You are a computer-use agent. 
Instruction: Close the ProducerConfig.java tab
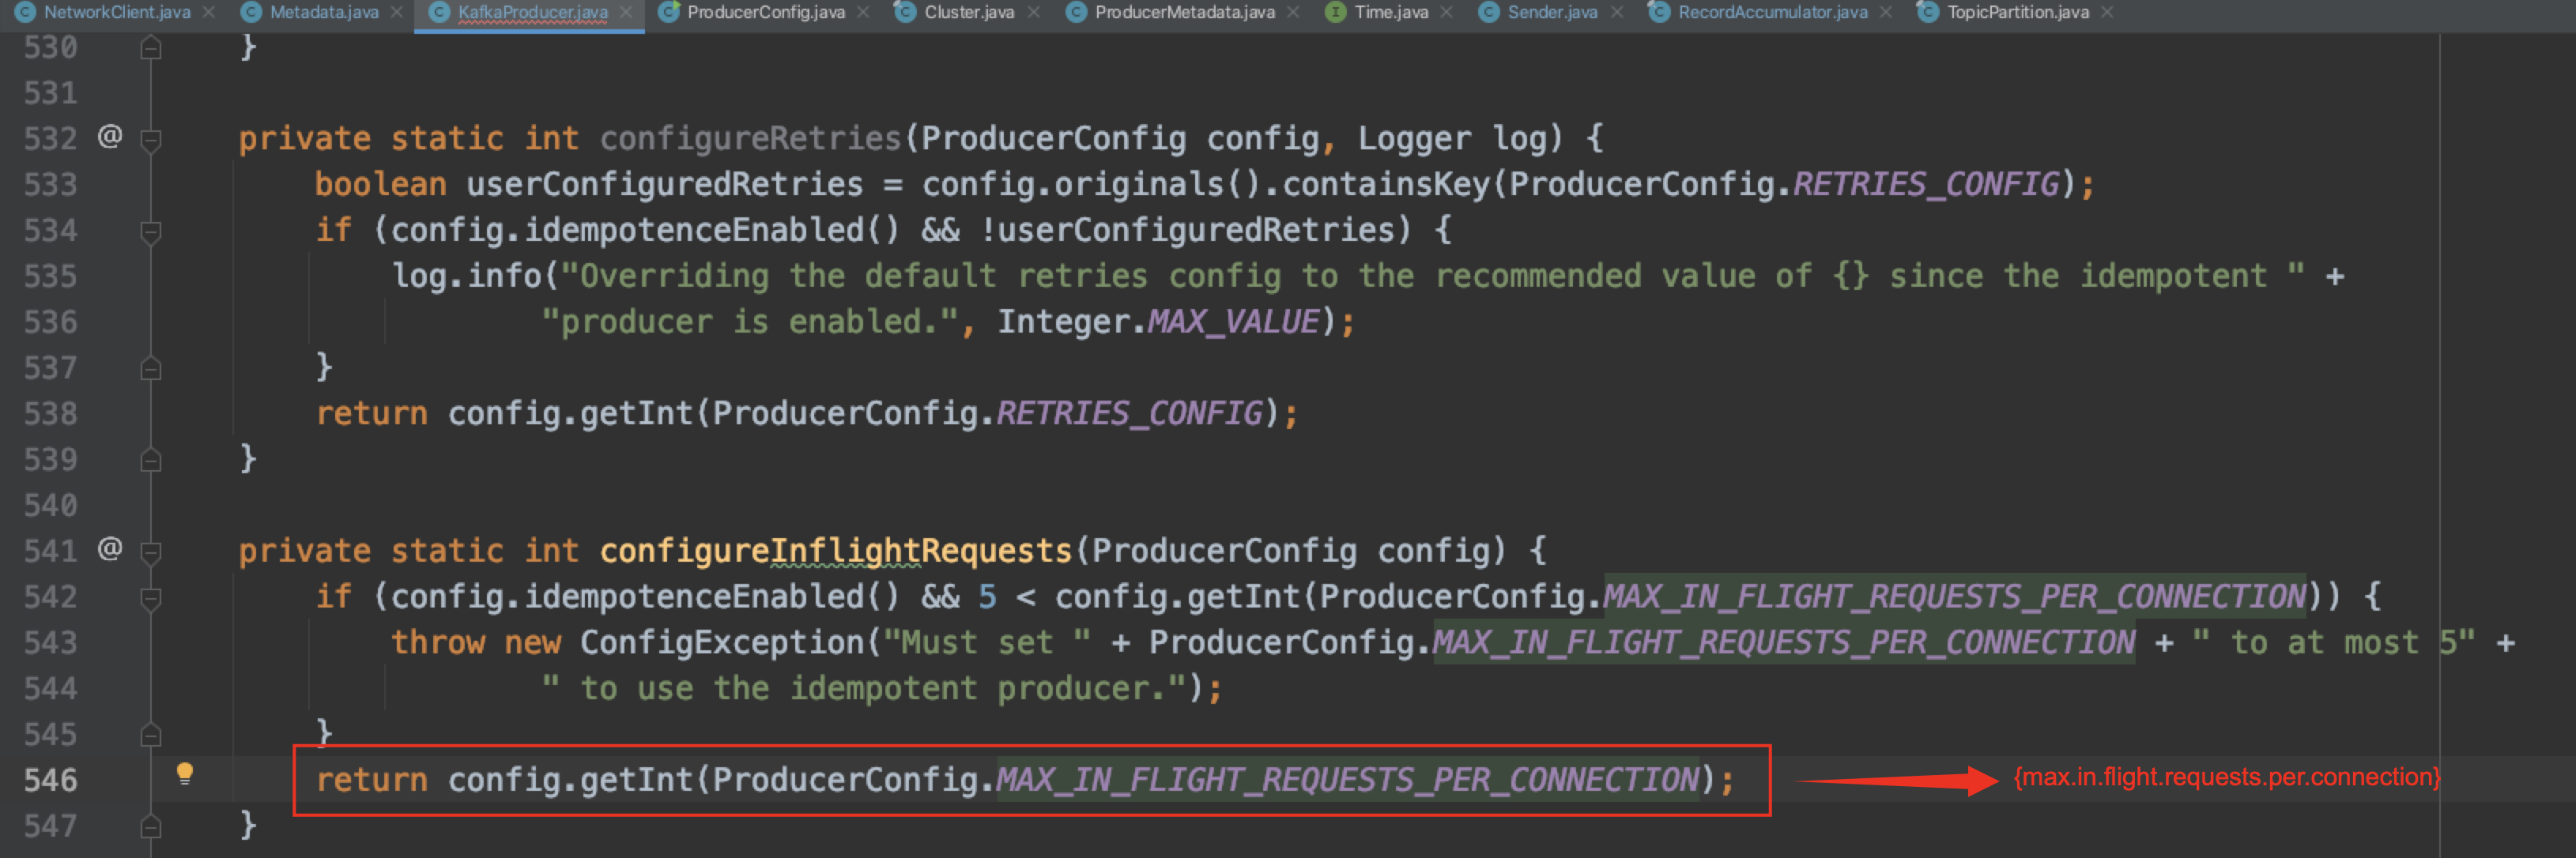(863, 12)
